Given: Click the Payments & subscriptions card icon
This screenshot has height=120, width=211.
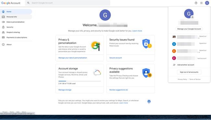Looking at the screenshot, I should [3, 38].
